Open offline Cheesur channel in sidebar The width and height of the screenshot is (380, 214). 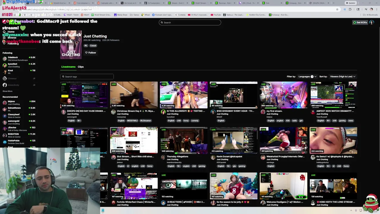click(x=19, y=78)
